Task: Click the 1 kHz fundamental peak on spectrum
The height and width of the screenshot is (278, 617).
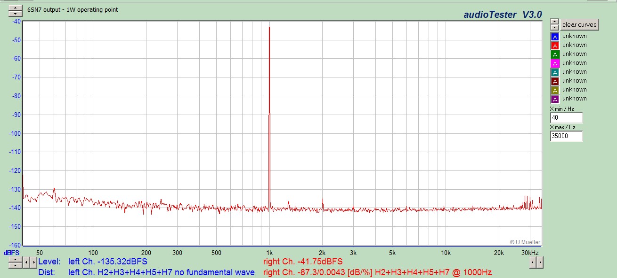Action: 269,117
